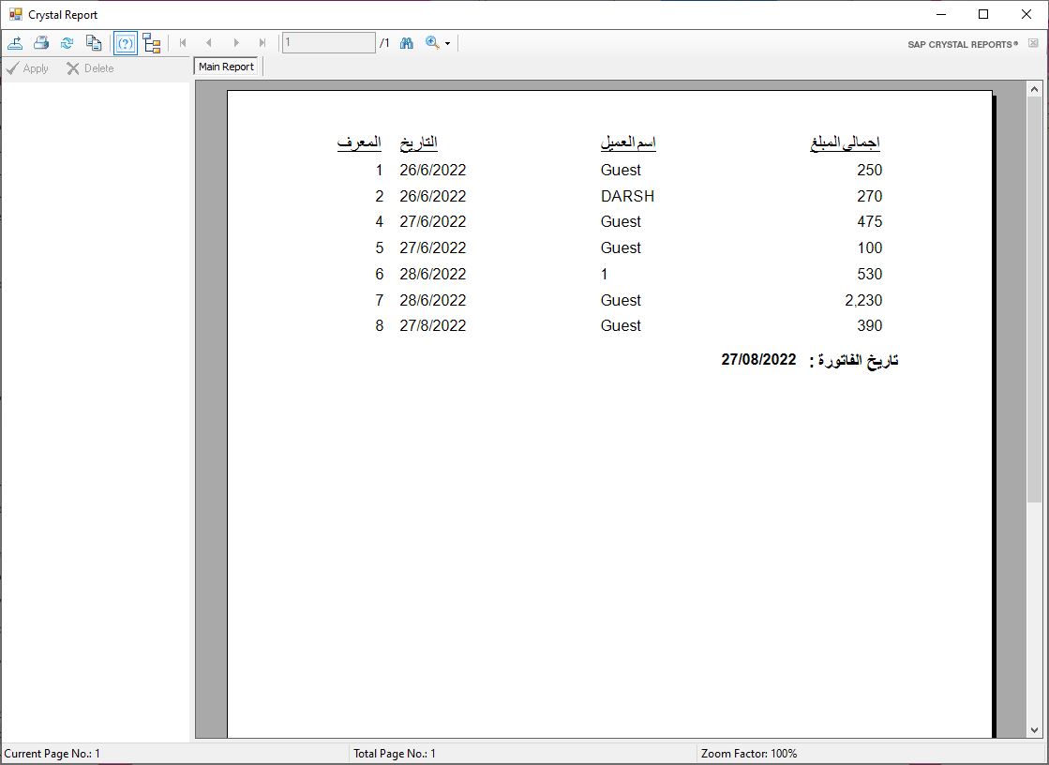
Task: Go to the first page
Action: 183,43
